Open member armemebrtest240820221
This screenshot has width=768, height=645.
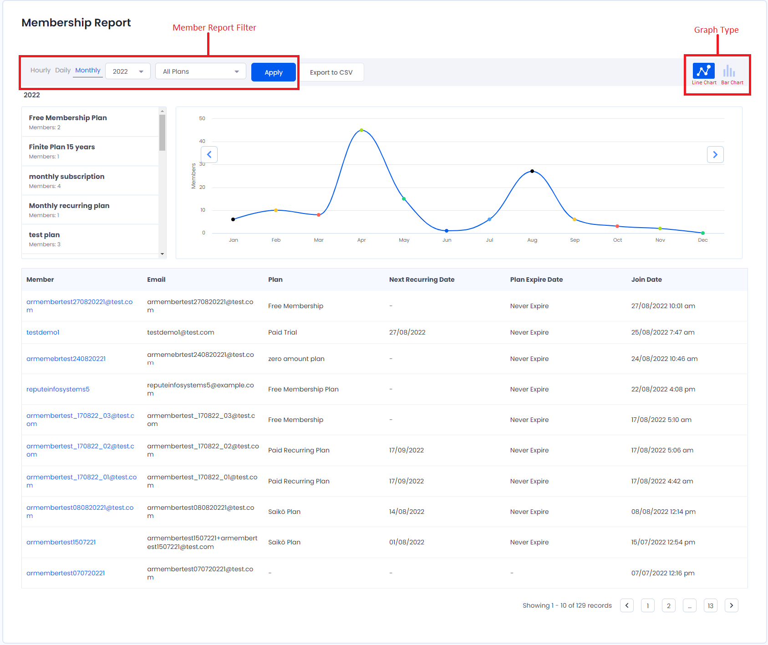tap(66, 359)
